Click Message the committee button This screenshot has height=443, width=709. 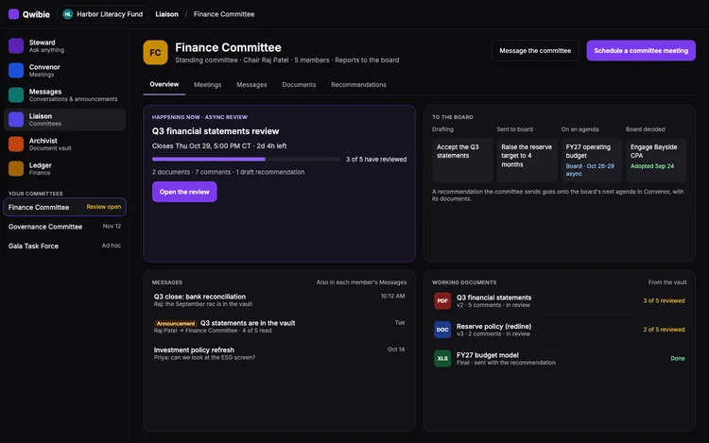[x=535, y=51]
